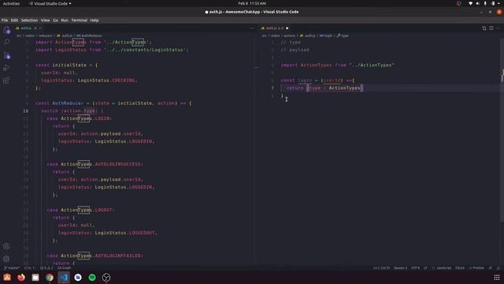Open OBS Studio from the dock
The width and height of the screenshot is (504, 284).
coord(106,277)
